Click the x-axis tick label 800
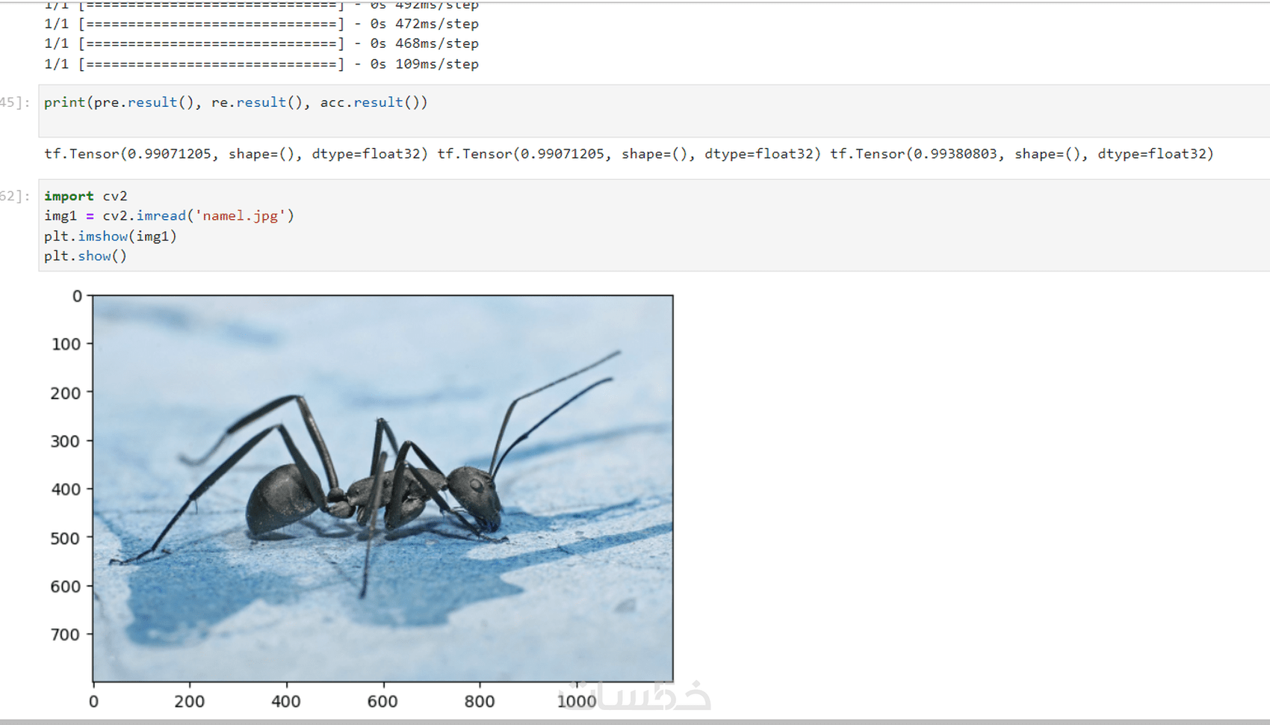1270x725 pixels. [x=480, y=701]
